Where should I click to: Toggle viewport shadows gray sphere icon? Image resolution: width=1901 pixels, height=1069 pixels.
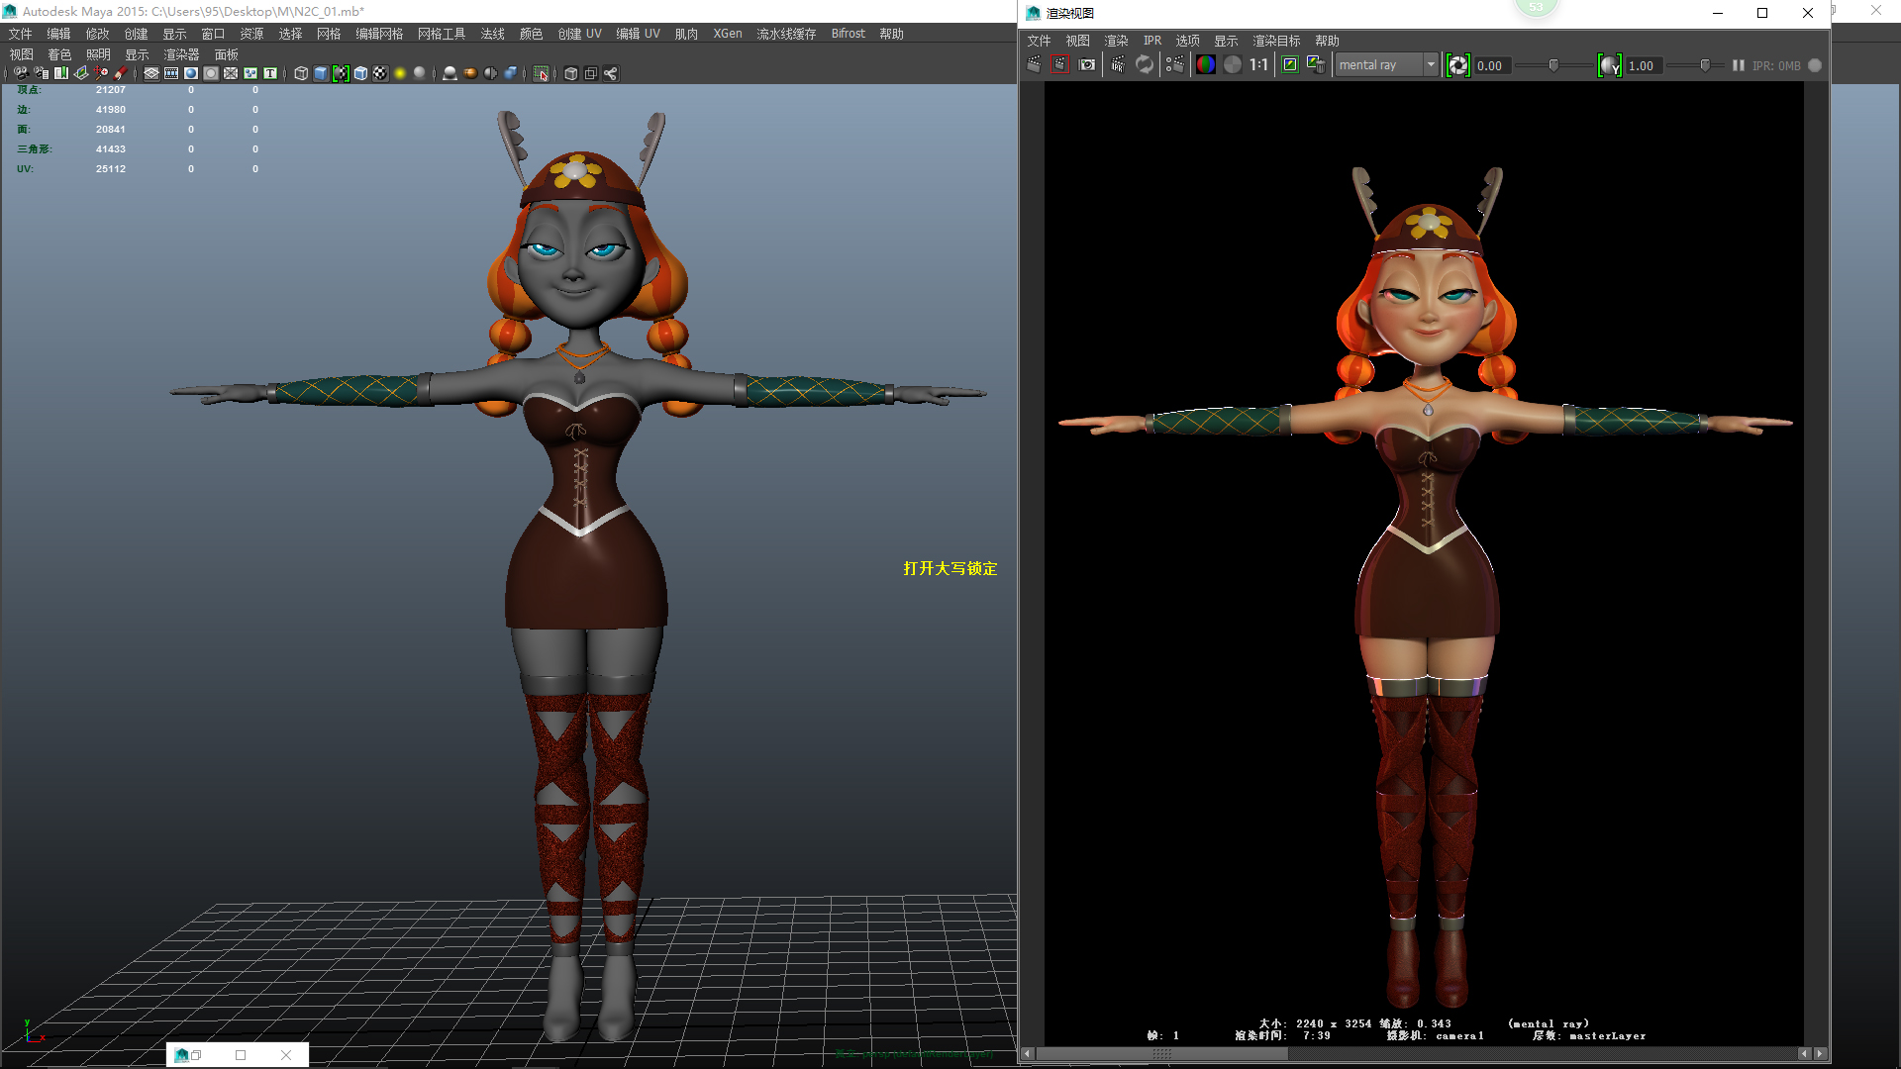pos(419,73)
